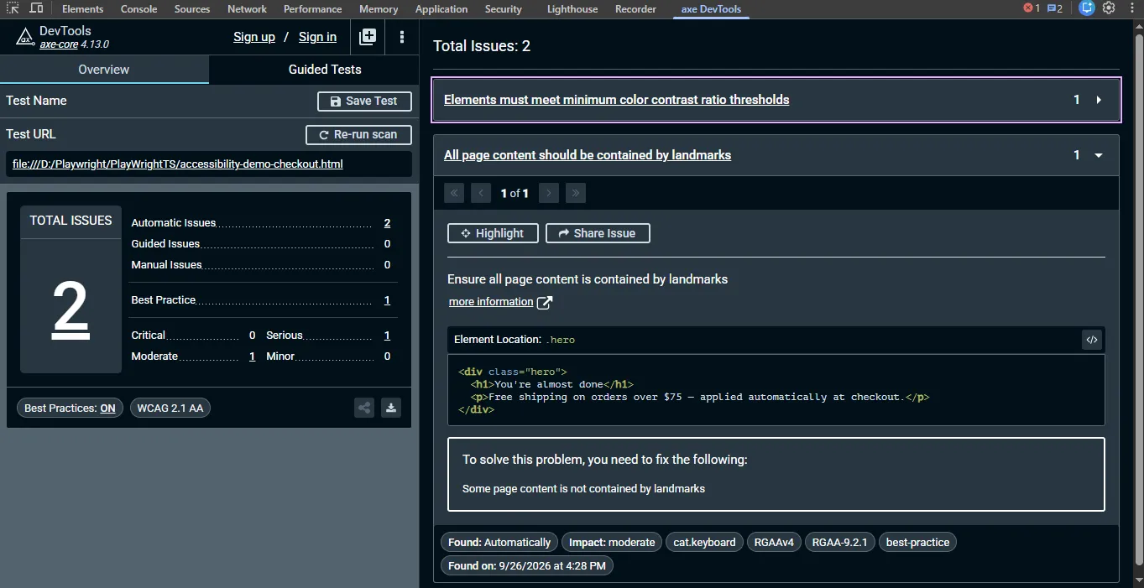1144x588 pixels.
Task: Filter by Automatic Issues count 2
Action: coord(387,223)
